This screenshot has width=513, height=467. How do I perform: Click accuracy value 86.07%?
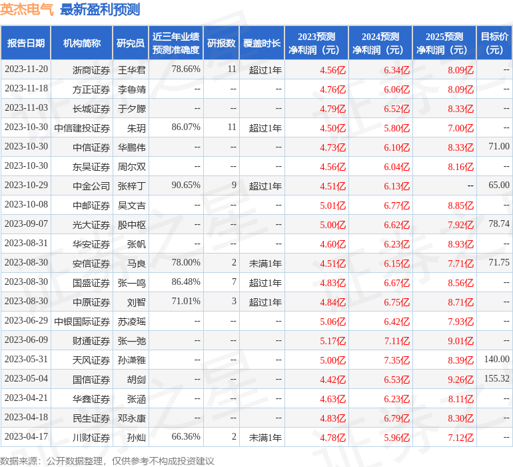pos(186,127)
